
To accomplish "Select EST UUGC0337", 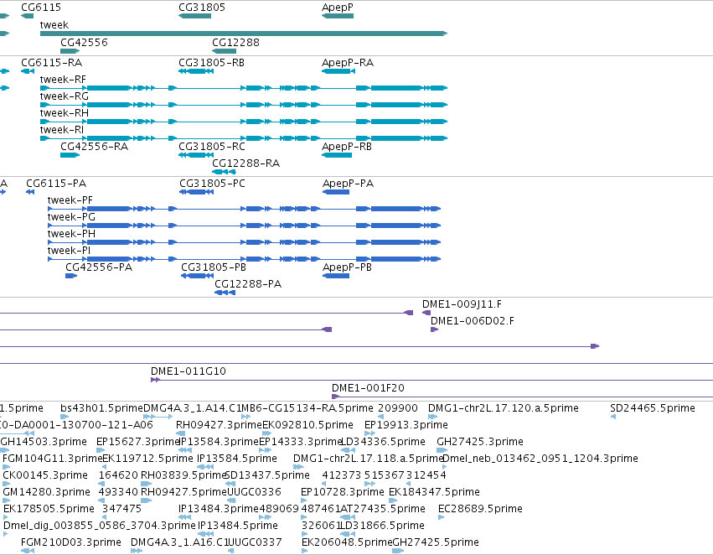I will coord(230,551).
